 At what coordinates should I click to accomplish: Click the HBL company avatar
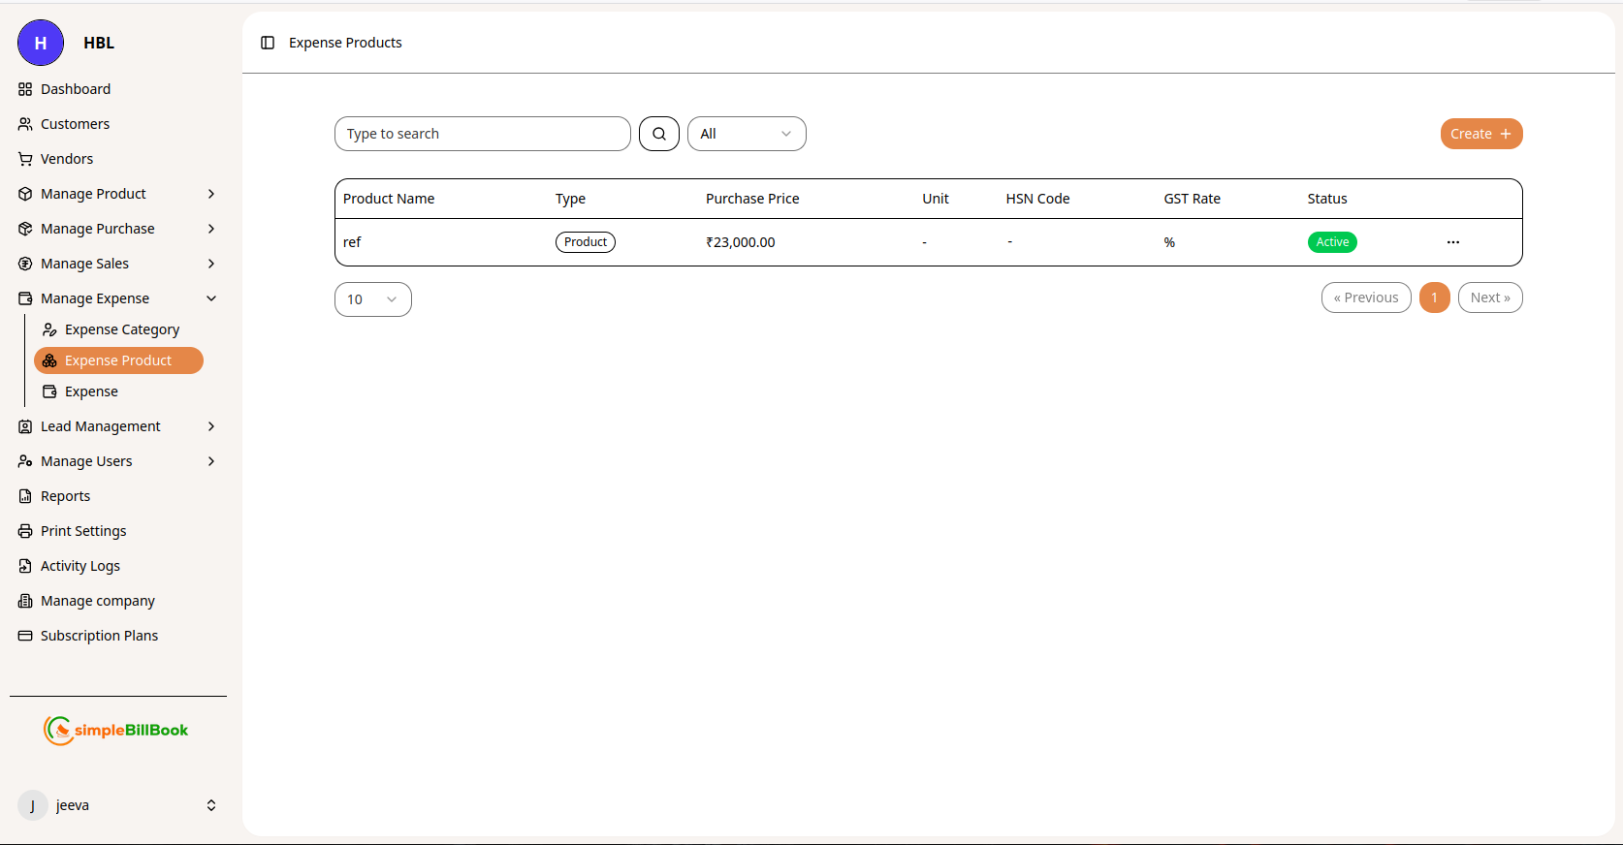pos(41,43)
